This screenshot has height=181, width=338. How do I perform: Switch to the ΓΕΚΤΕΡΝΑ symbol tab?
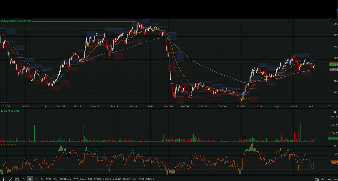click(x=66, y=179)
